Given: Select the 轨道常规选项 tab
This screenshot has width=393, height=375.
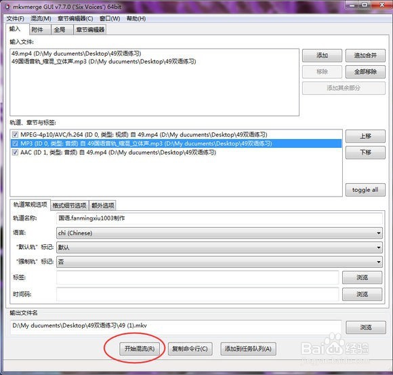Looking at the screenshot, I should (x=30, y=205).
